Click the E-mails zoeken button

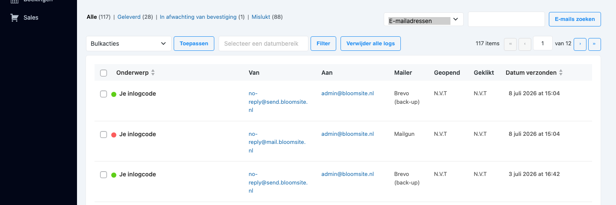(575, 19)
